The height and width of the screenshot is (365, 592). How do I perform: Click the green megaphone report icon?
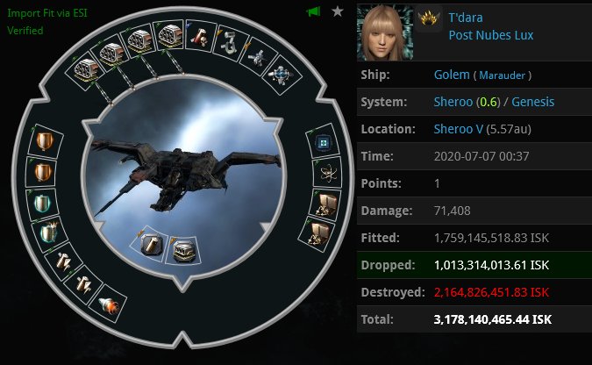tap(313, 11)
